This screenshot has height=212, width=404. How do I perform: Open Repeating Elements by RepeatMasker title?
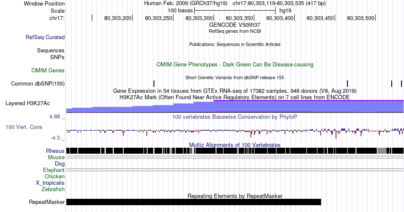pyautogui.click(x=235, y=196)
